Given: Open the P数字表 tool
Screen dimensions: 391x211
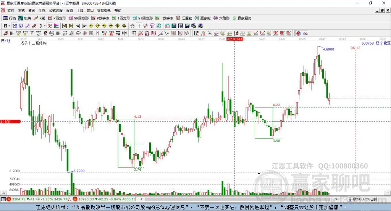Looking at the screenshot, I should [100, 18].
